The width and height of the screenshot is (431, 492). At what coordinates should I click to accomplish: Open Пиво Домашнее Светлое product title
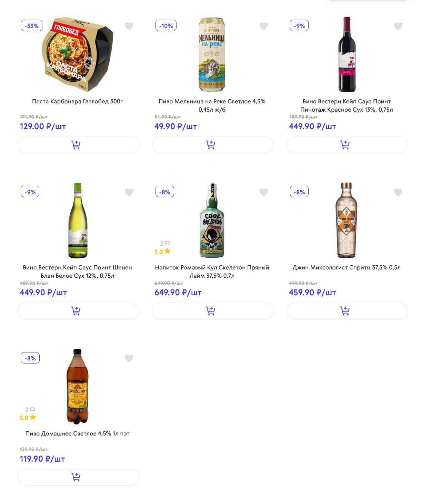78,433
